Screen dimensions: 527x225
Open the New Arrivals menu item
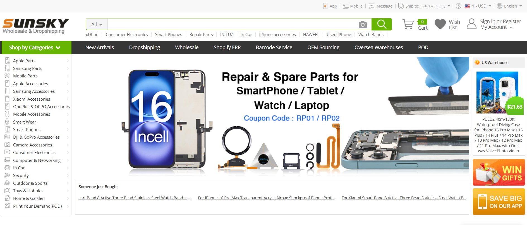[x=100, y=48]
